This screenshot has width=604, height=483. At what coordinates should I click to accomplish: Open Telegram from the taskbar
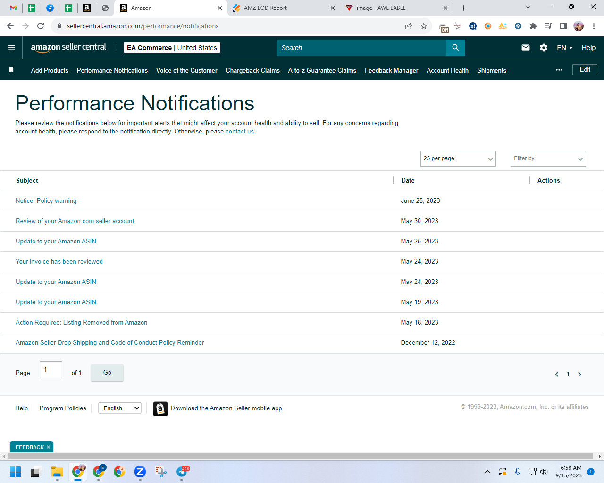coord(182,472)
